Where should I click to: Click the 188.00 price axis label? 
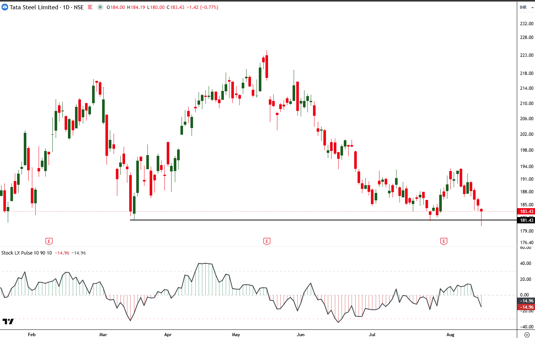point(526,192)
